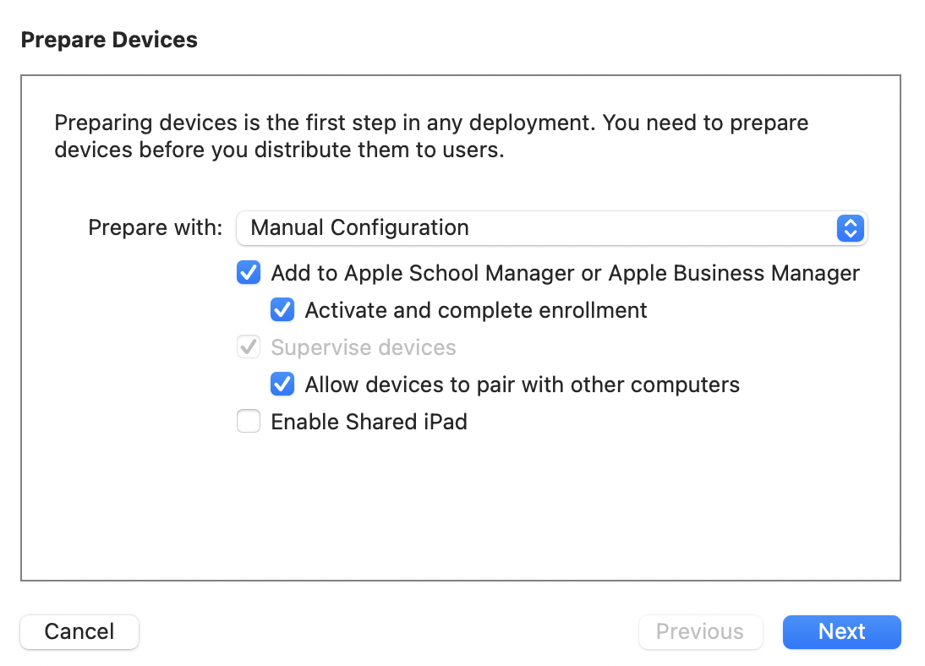This screenshot has width=925, height=666.
Task: Tick the Enable Shared iPad checkbox
Action: [x=249, y=422]
